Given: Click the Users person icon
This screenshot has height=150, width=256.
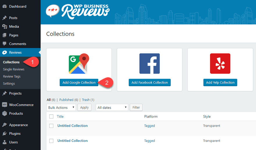Looking at the screenshot, I should pos(5,142).
